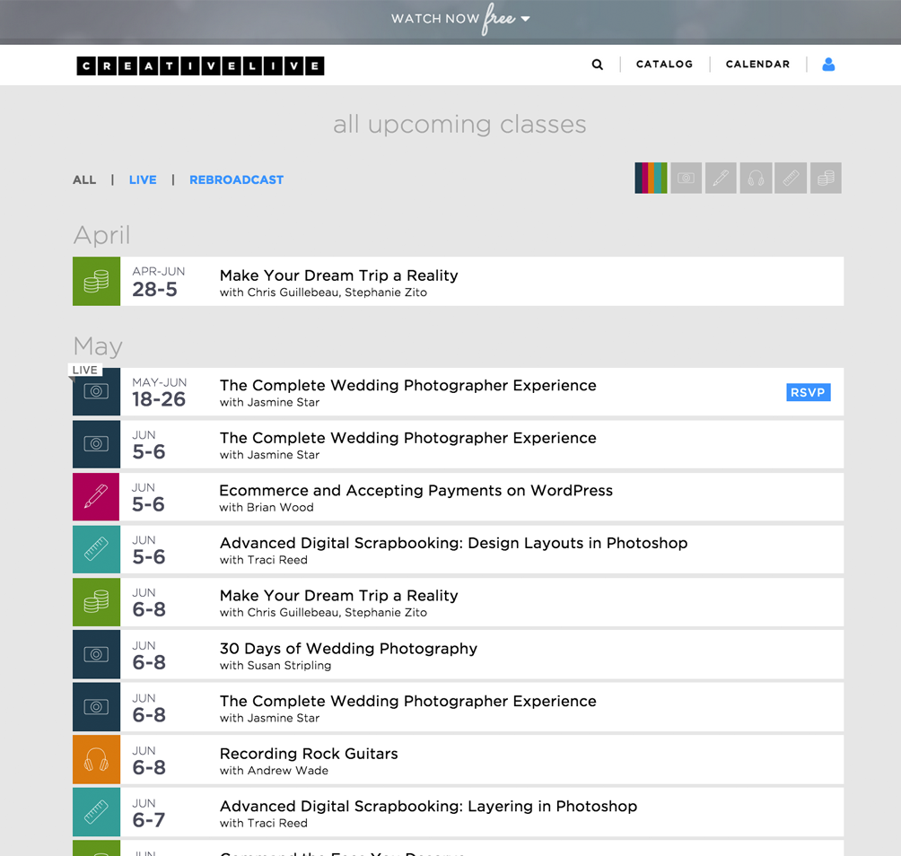Click camera icon of Jun 6-8 Wedding Photographer row
The image size is (901, 856).
click(x=97, y=707)
